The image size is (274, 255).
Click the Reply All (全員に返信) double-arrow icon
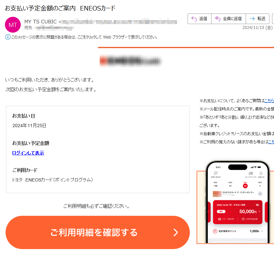pos(217,19)
